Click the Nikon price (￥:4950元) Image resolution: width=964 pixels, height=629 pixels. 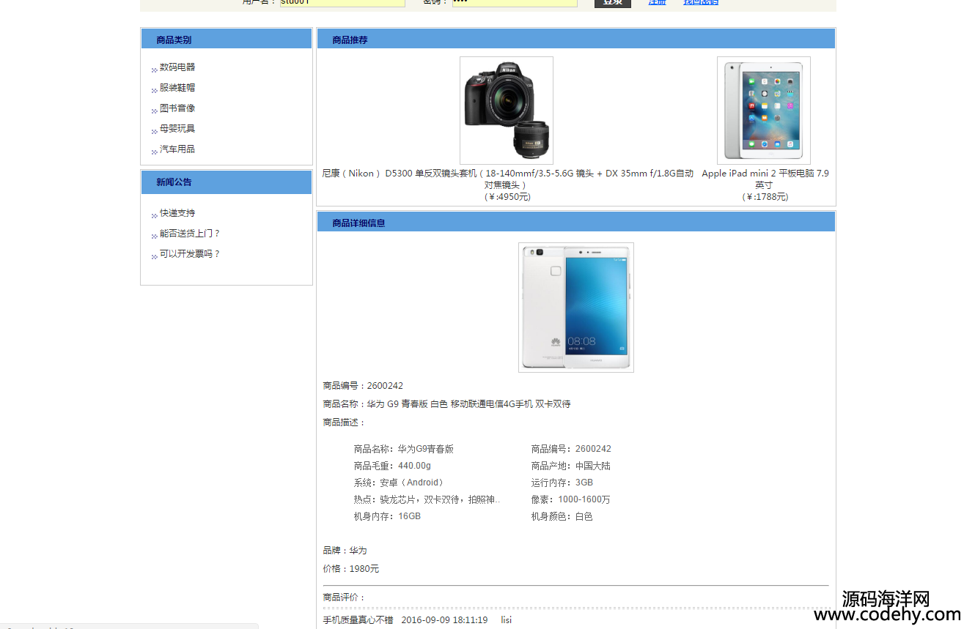507,197
